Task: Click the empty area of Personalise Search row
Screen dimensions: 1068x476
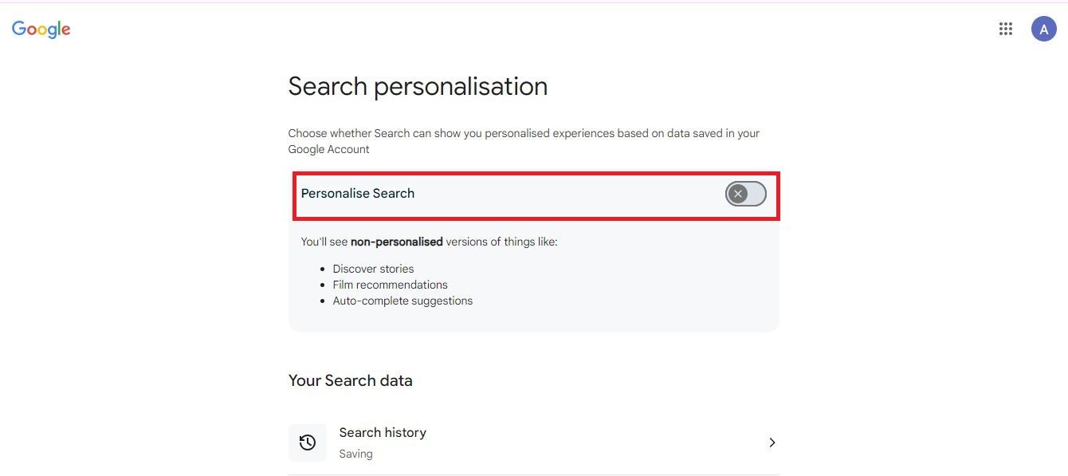Action: point(566,194)
